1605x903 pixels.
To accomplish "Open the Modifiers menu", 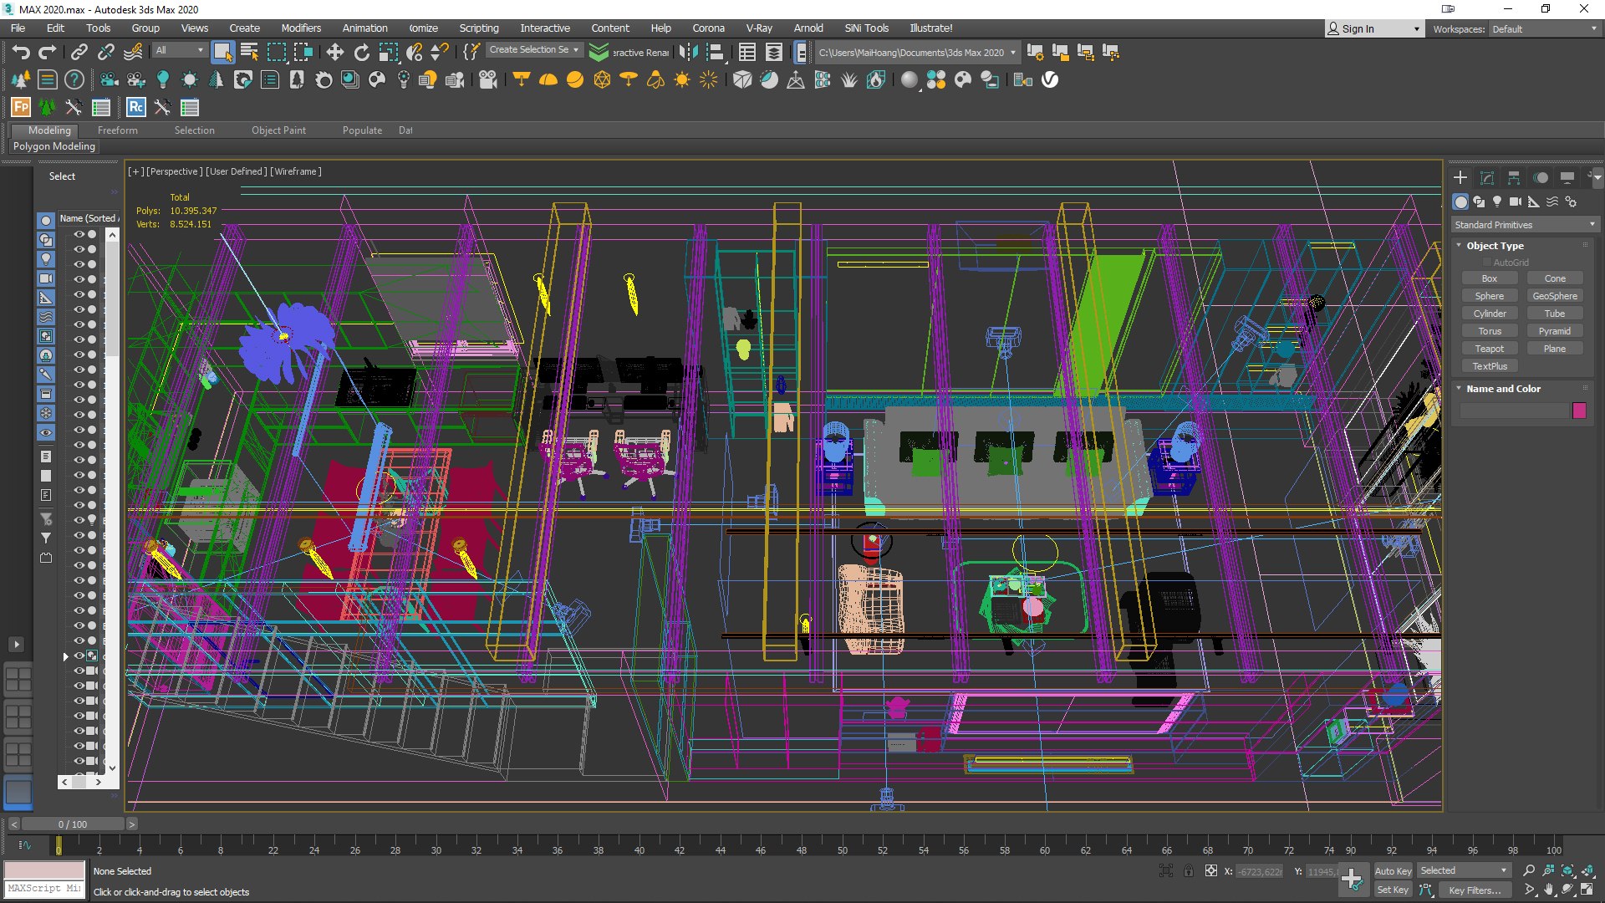I will click(x=301, y=28).
